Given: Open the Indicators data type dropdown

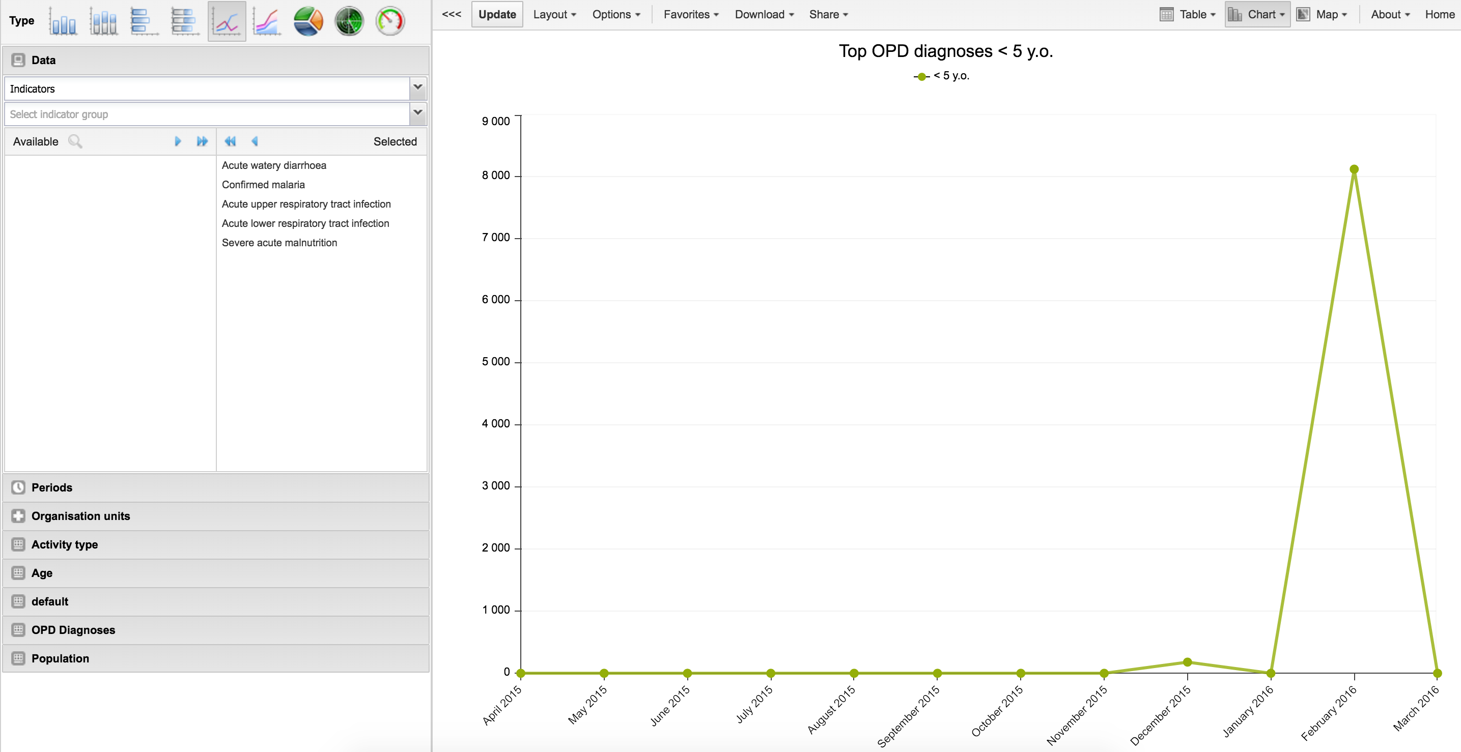Looking at the screenshot, I should click(x=417, y=89).
